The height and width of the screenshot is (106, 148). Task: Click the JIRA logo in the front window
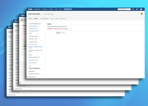pos(30,9)
